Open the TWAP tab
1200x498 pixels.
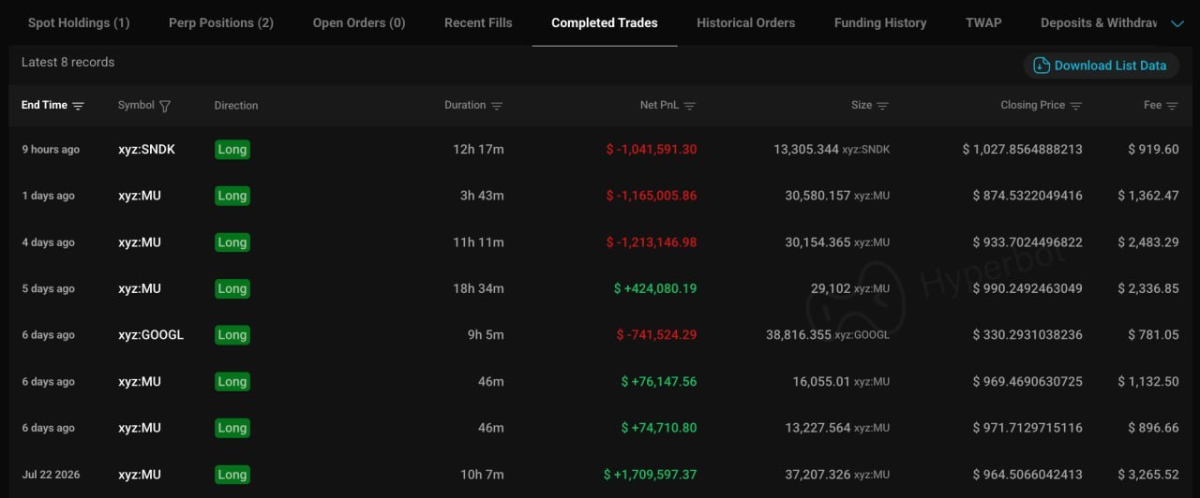(983, 22)
